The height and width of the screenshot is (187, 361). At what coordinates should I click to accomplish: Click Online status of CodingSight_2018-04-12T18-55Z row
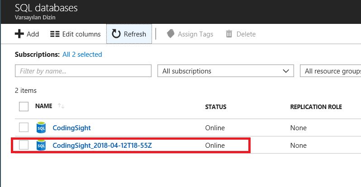tap(215, 146)
